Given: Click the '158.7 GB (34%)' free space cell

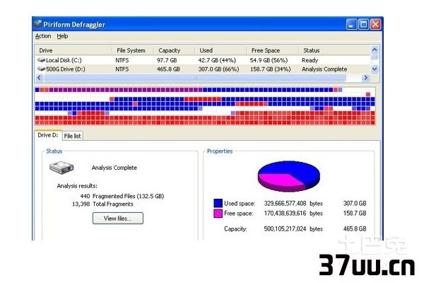Looking at the screenshot, I should tap(271, 69).
